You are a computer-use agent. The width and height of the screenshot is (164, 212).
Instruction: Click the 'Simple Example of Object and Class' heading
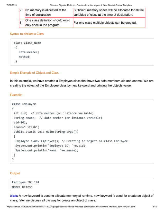[34, 73]
